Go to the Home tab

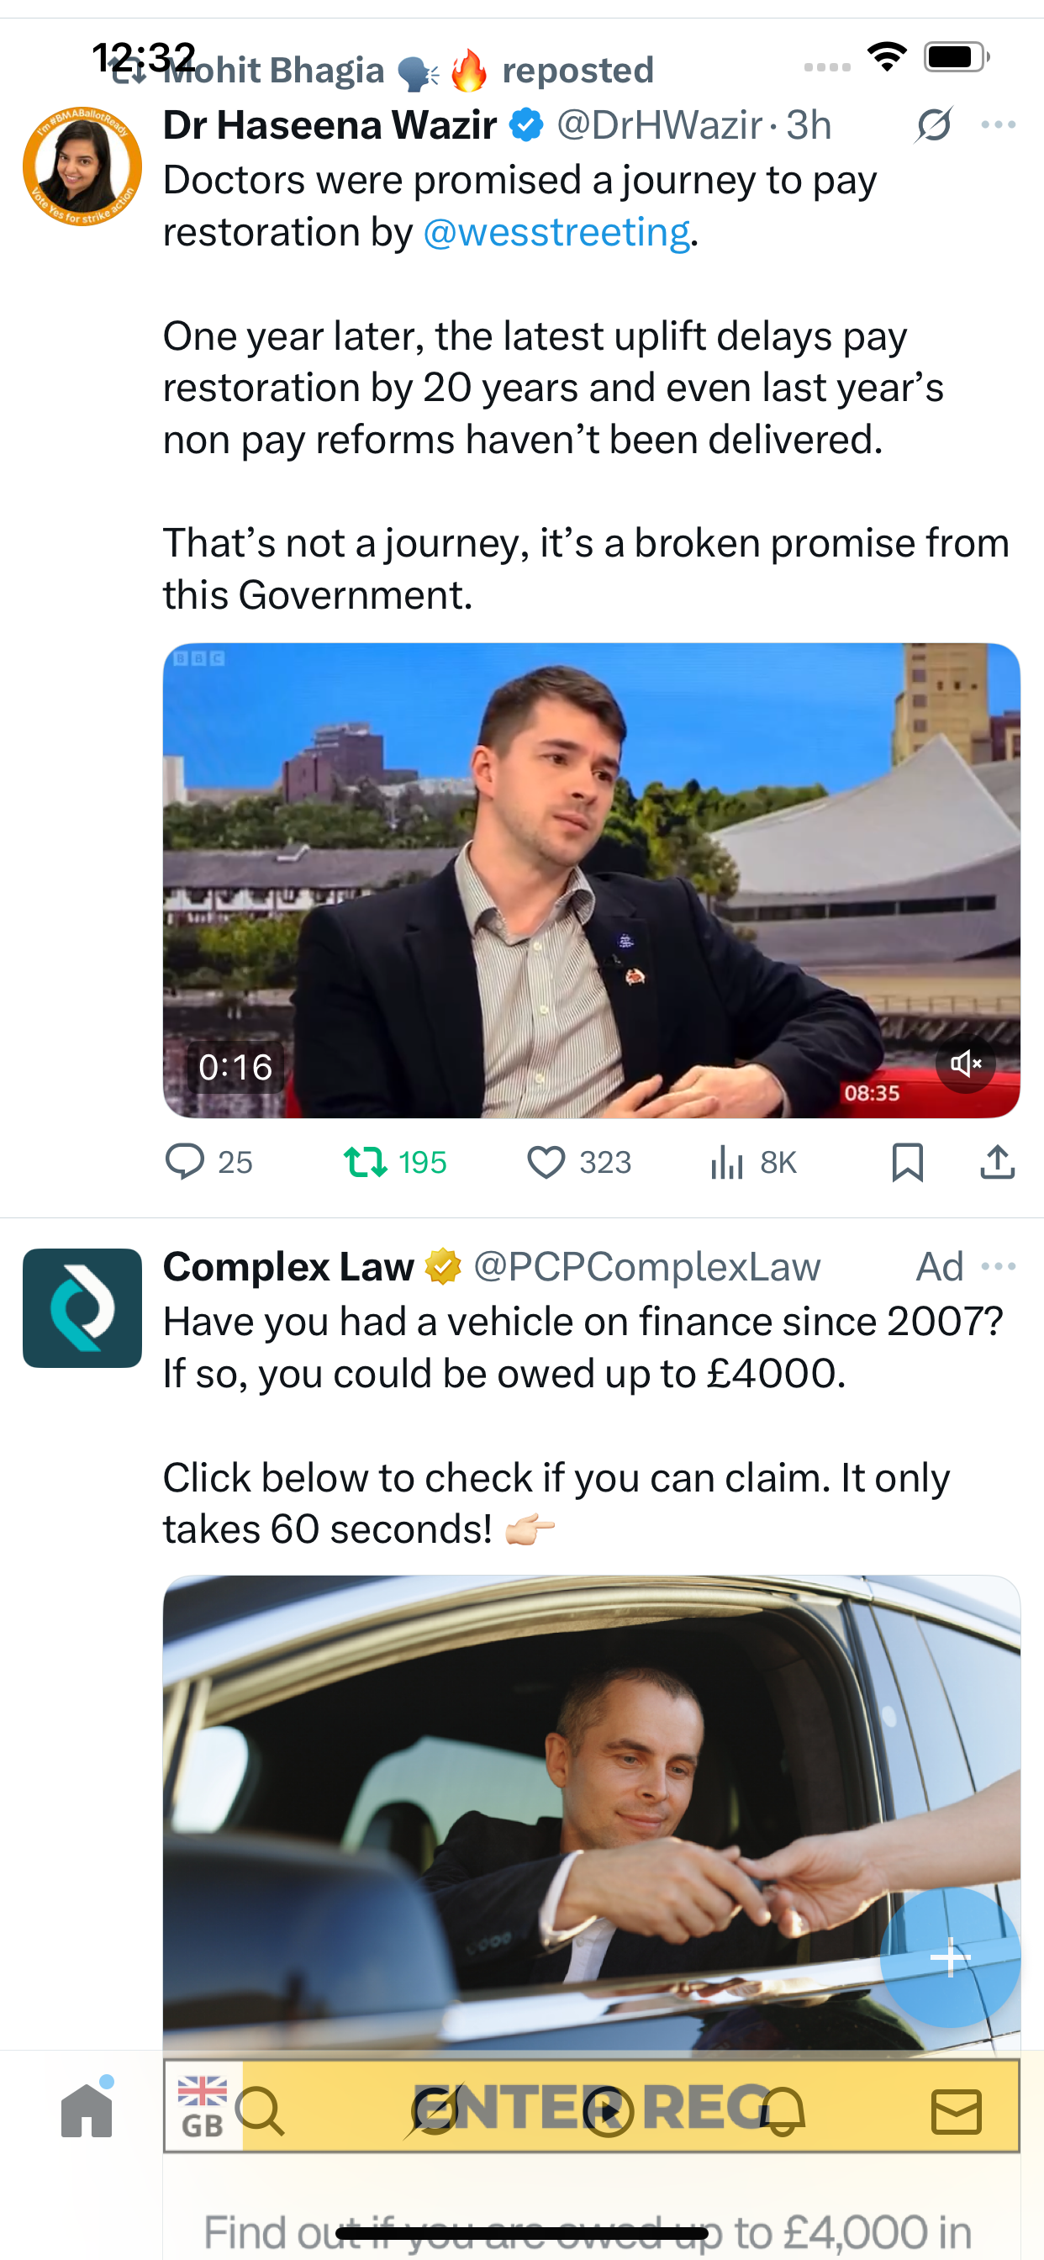pos(87,2110)
